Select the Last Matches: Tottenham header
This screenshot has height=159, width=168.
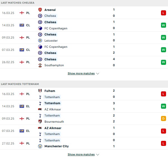point(20,84)
